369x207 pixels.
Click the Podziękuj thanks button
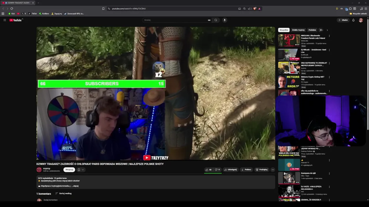(261, 170)
